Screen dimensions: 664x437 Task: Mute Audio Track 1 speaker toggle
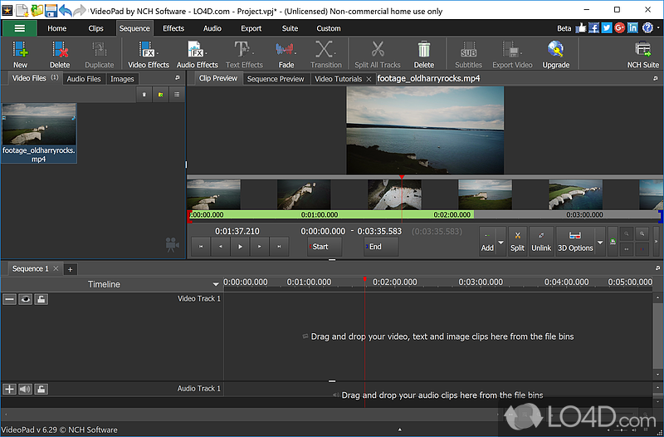click(26, 389)
